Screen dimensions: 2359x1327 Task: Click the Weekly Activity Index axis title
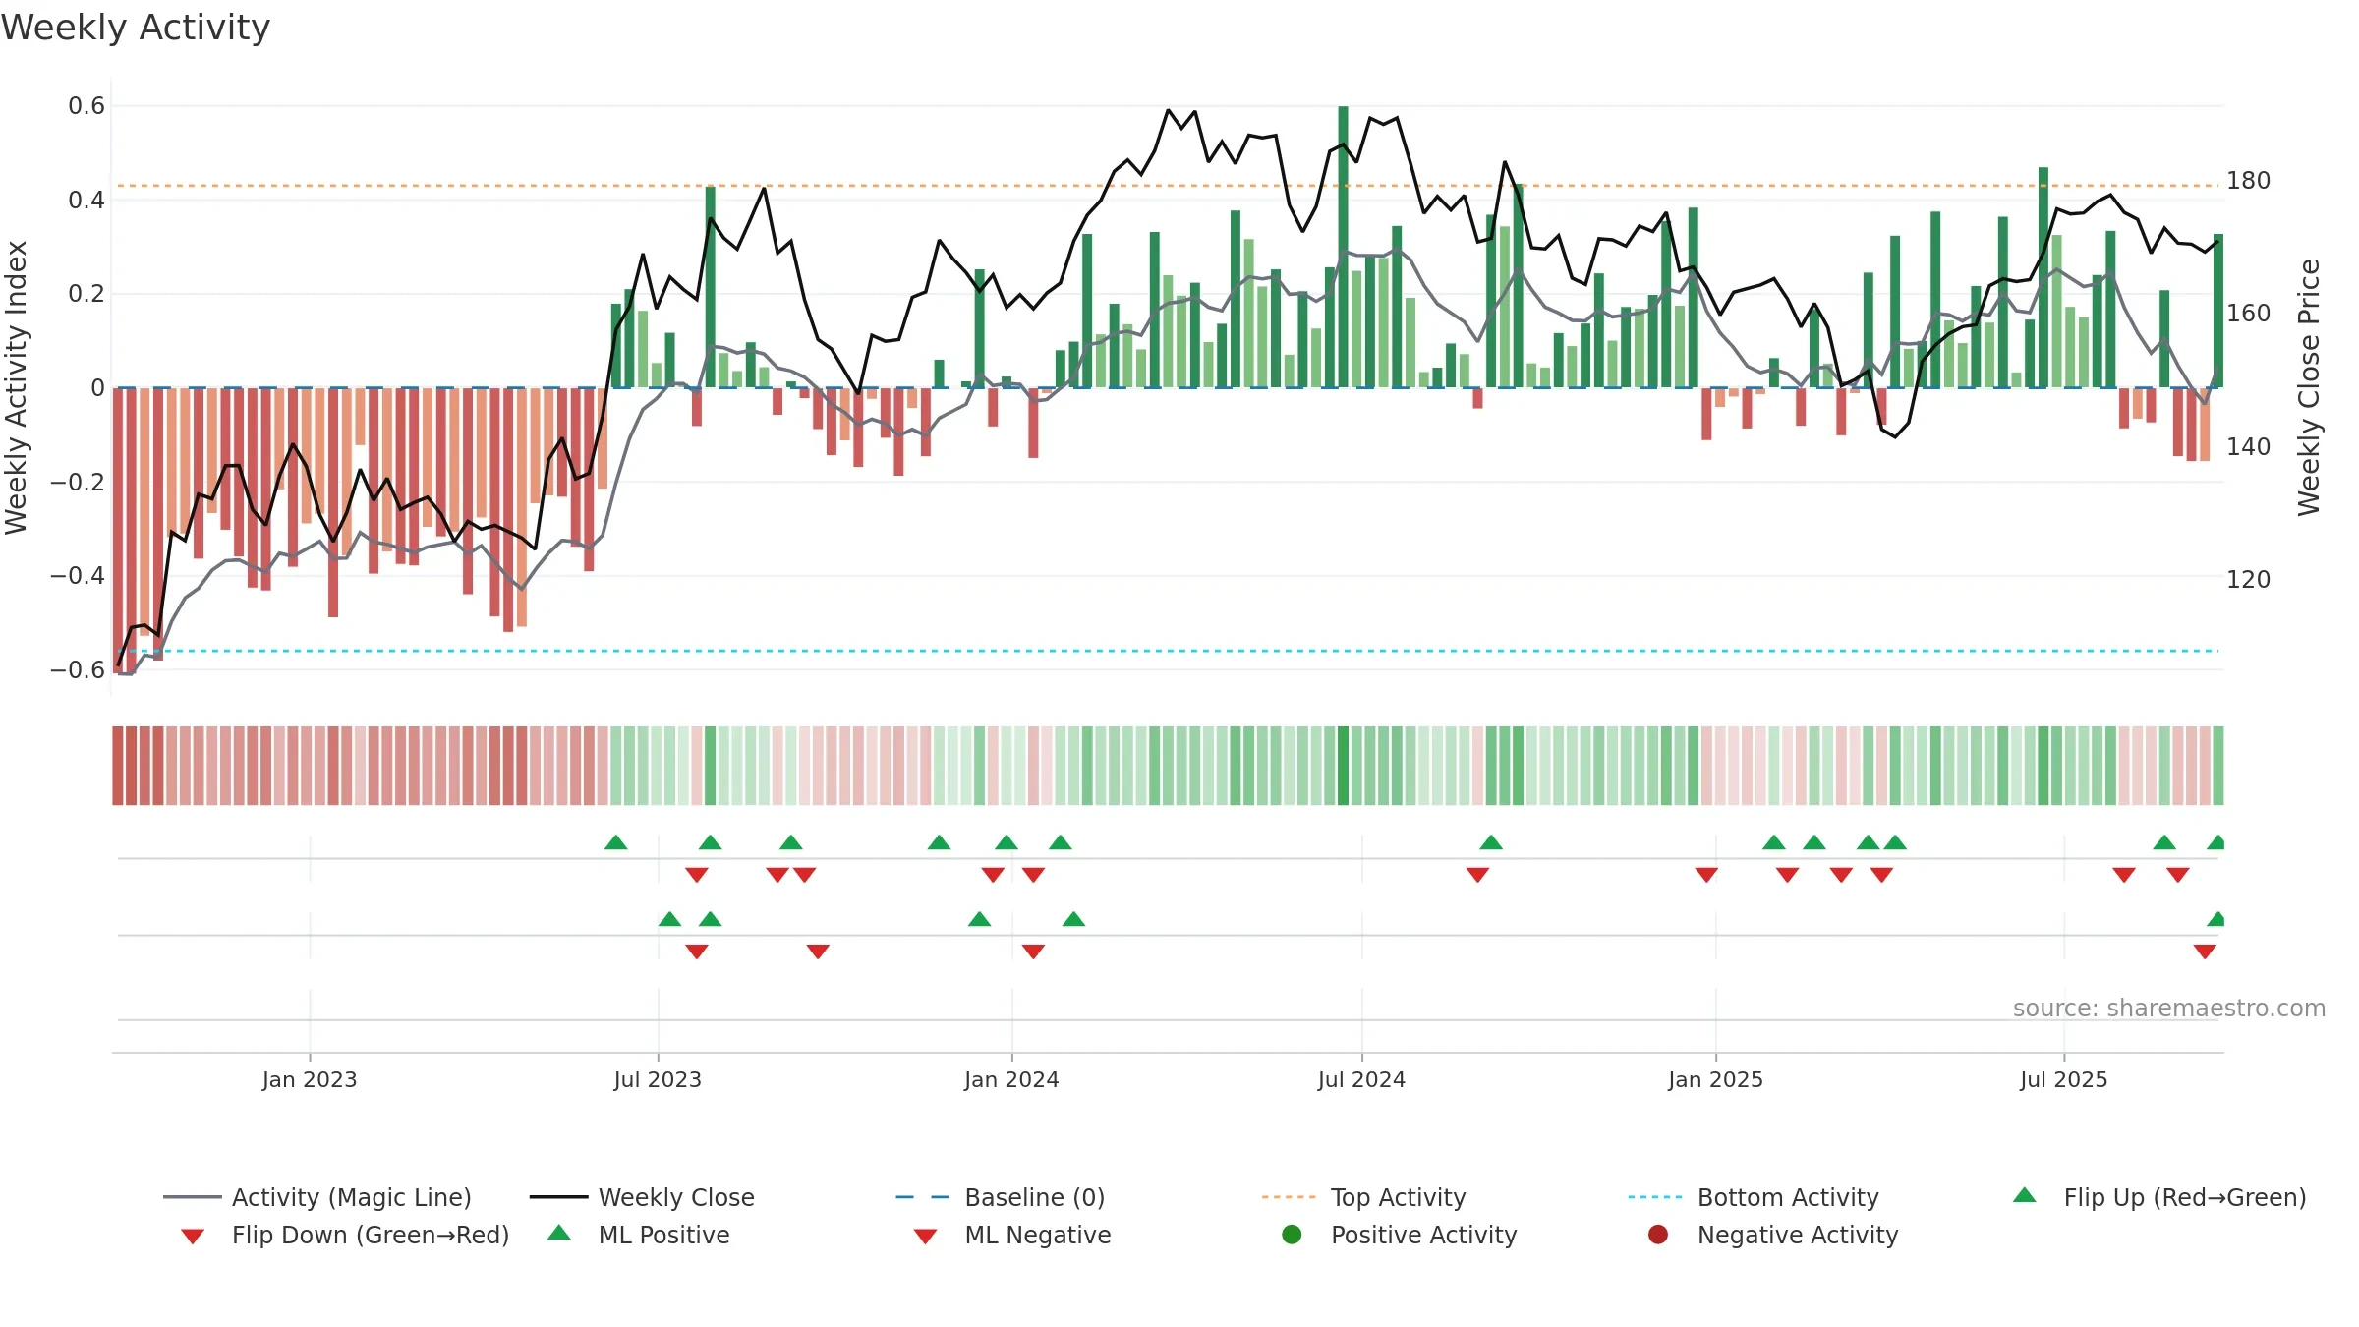coord(16,387)
